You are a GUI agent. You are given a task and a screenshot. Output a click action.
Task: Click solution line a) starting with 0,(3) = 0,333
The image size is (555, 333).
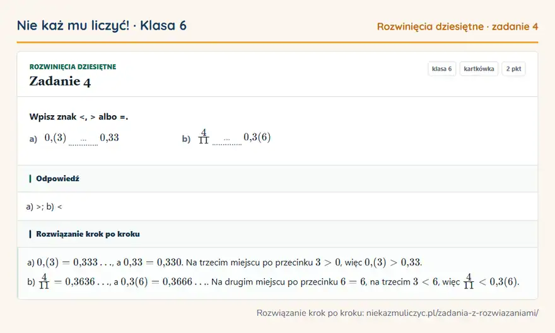coord(225,262)
